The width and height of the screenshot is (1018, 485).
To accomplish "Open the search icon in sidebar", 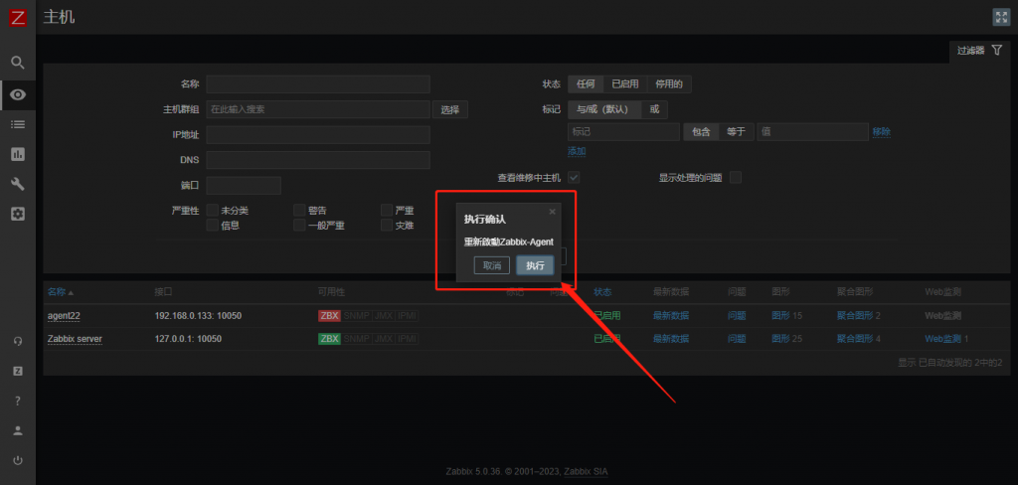I will pyautogui.click(x=18, y=63).
